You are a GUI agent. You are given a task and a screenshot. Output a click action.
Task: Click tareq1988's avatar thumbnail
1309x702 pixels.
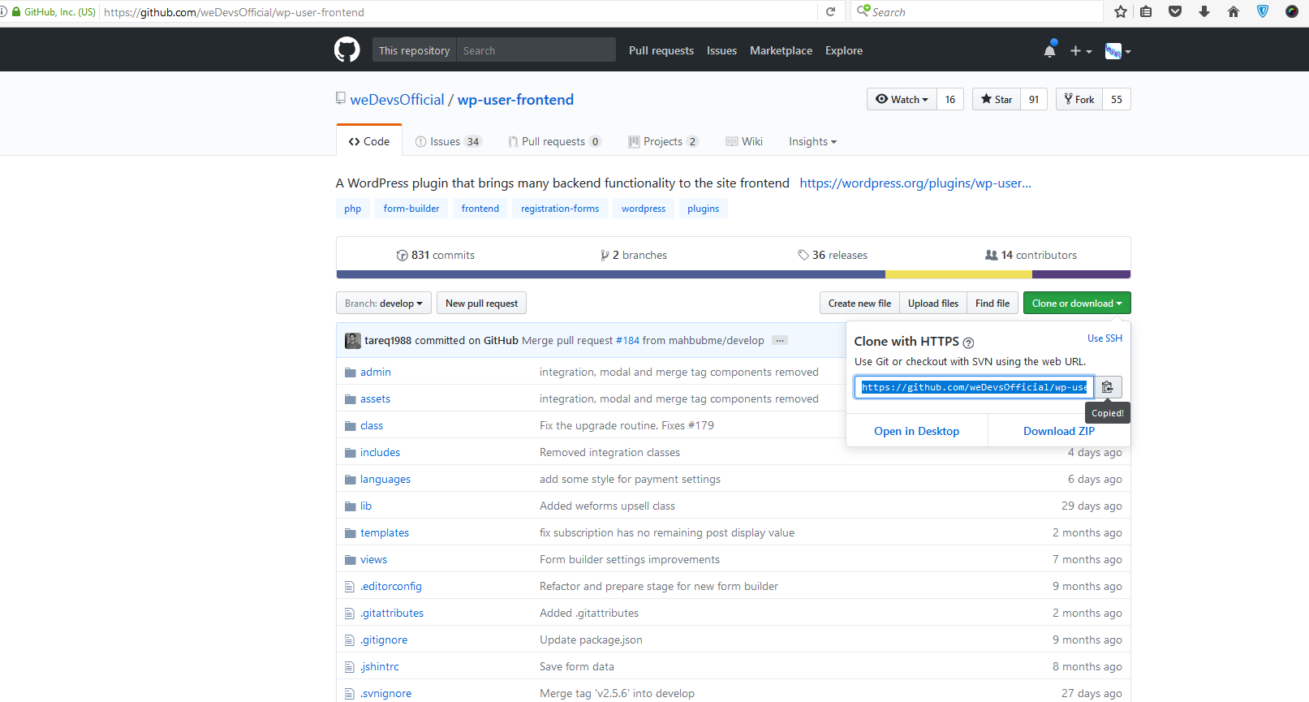353,341
